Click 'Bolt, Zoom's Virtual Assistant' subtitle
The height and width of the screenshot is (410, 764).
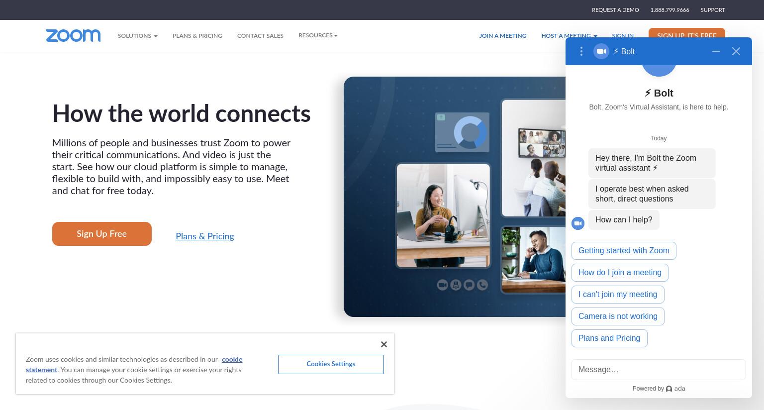pyautogui.click(x=659, y=107)
